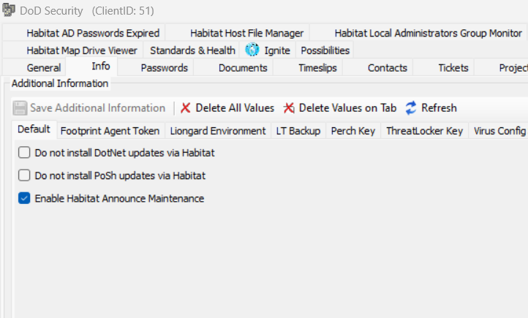Screen dimensions: 528x318
Task: Open the Footprint Agent Token sub-tab
Action: [x=109, y=131]
